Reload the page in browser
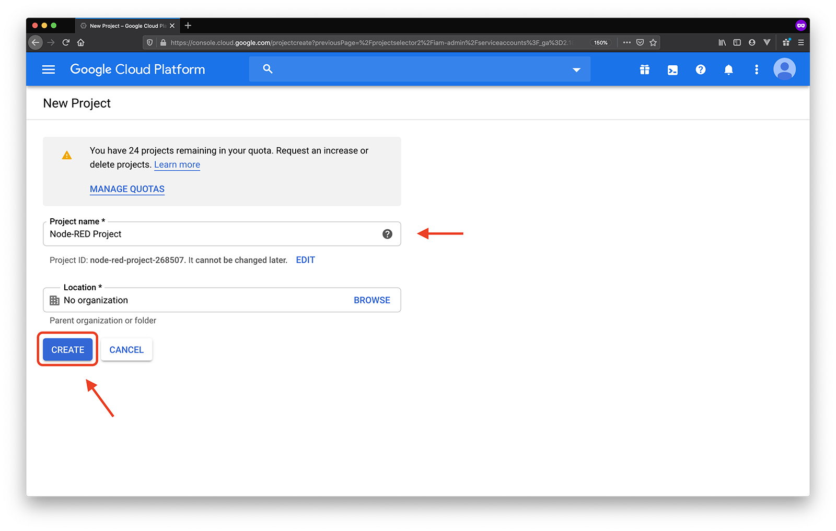The height and width of the screenshot is (531, 836). pyautogui.click(x=66, y=43)
